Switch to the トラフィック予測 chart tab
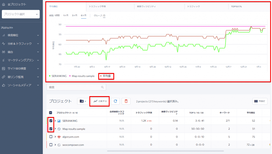Screen dimensions: 272x154 coord(110,7)
